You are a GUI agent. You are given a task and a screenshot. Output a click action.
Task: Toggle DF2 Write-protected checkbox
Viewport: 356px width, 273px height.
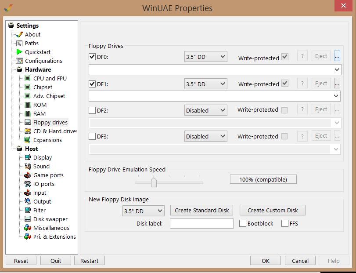tap(284, 110)
